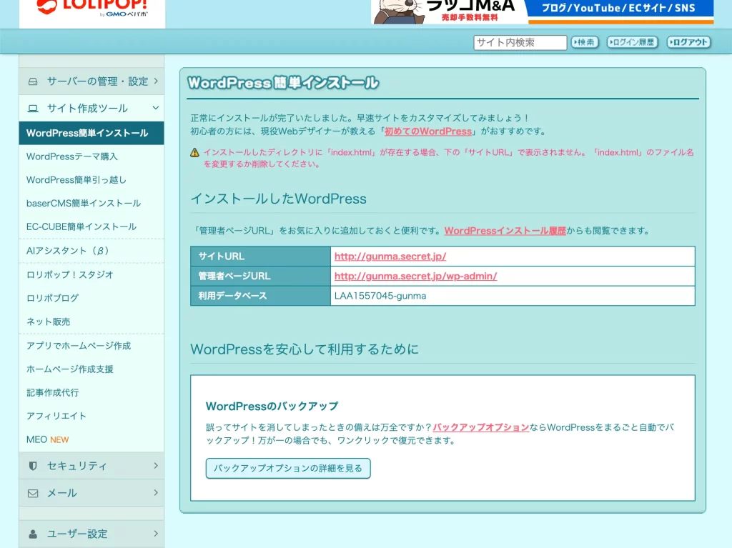Collapse the サイト作成ツール section
Screen dimensions: 732x548
point(91,109)
